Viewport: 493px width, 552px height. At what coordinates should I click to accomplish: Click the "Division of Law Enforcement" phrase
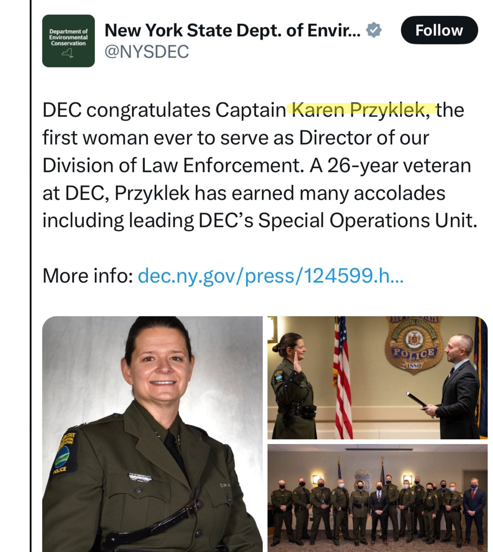pos(171,165)
